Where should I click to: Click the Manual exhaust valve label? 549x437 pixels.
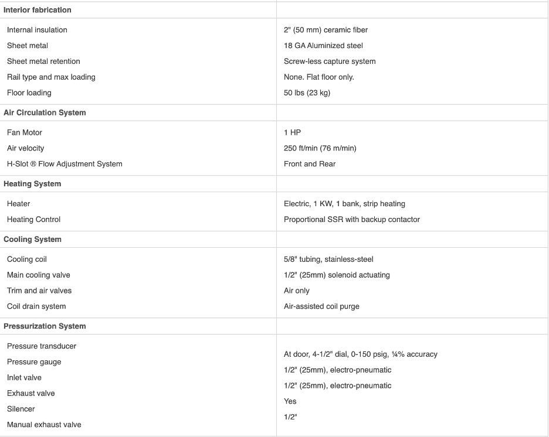44,425
